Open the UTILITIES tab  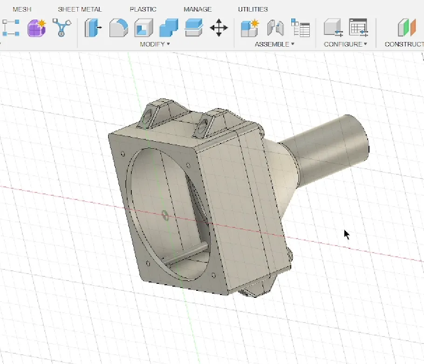pyautogui.click(x=253, y=9)
